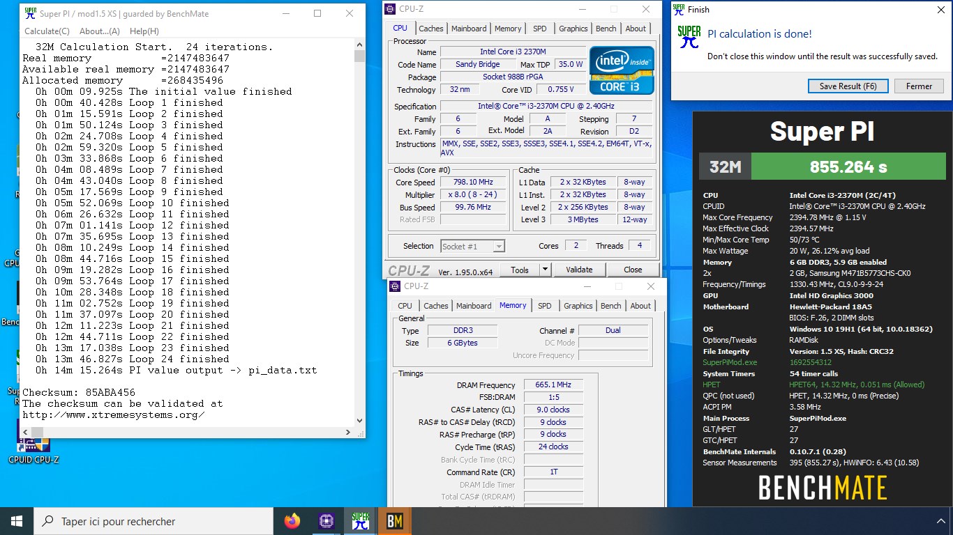Screen dimensions: 953x535
Task: Click the green 855.264 s result bar
Action: coord(848,167)
